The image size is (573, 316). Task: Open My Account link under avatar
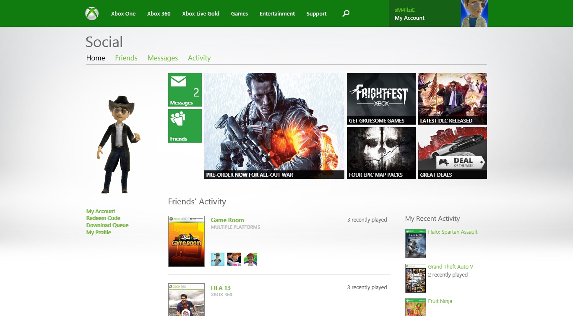coord(101,211)
